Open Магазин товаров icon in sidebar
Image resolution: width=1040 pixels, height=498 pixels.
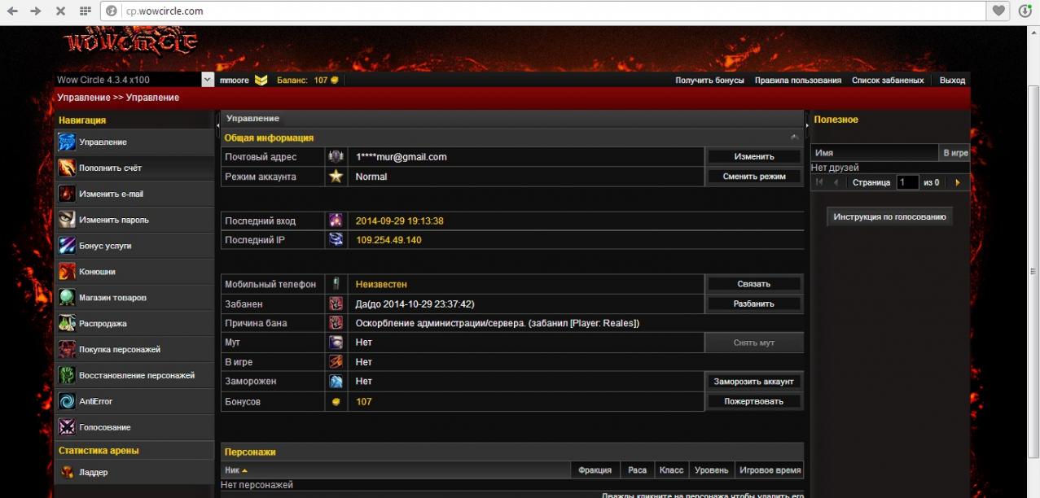coord(67,298)
